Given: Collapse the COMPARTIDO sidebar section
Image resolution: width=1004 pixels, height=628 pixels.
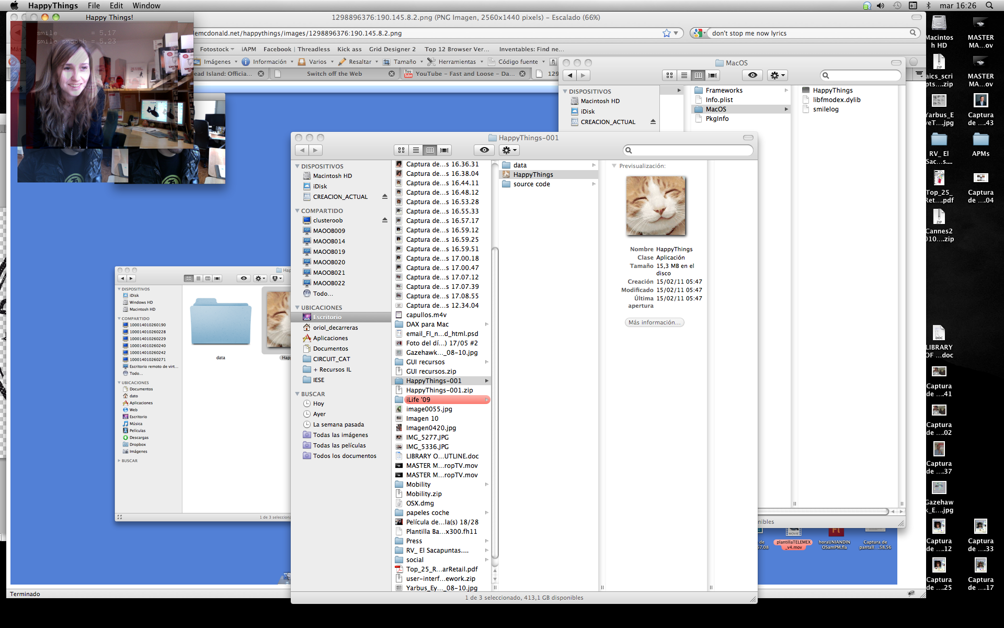Looking at the screenshot, I should coord(297,211).
